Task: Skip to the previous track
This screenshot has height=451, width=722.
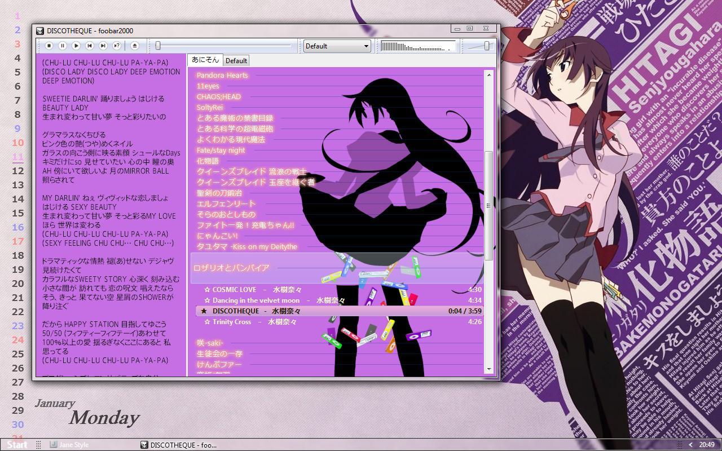Action: tap(90, 46)
